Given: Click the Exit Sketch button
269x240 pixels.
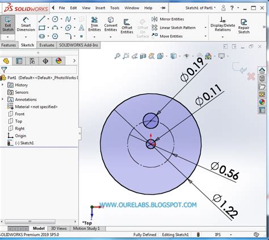Looking at the screenshot, I should (x=8, y=24).
